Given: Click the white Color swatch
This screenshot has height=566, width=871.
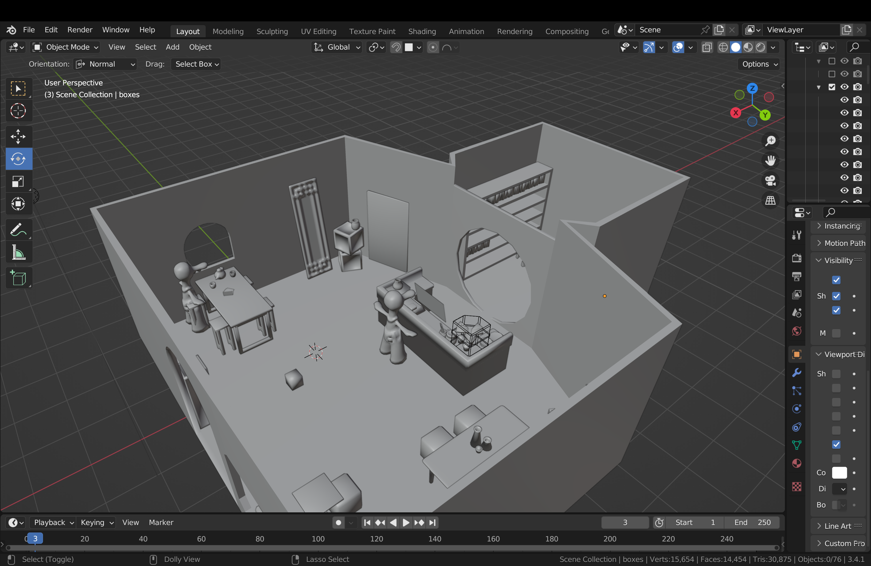Looking at the screenshot, I should (x=839, y=473).
